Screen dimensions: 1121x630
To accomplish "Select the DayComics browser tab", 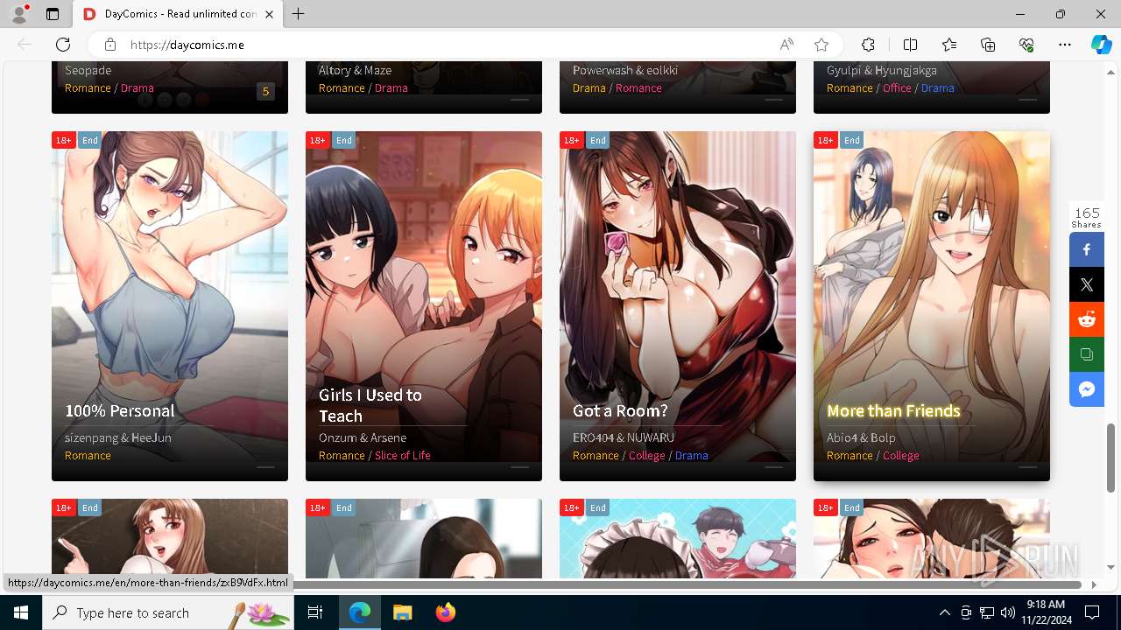I will pos(178,14).
